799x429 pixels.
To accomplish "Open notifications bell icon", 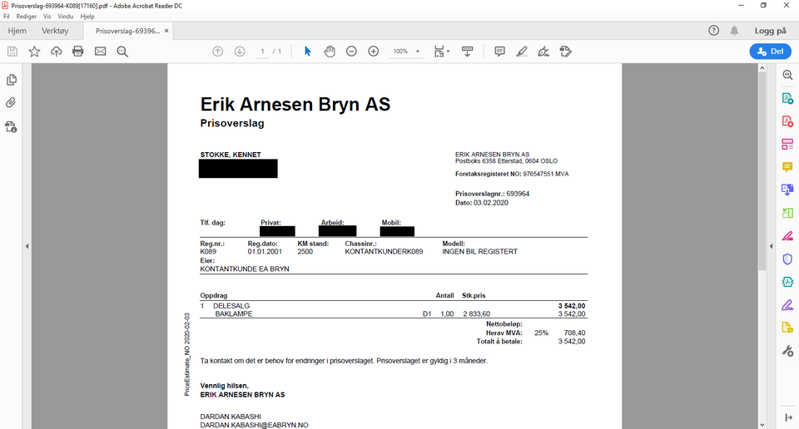I will (734, 31).
